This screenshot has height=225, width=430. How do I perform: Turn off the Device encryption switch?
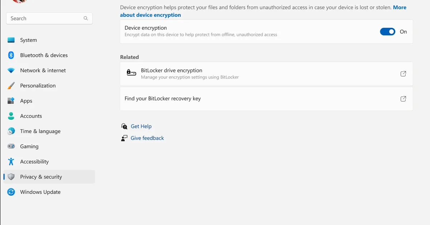click(387, 31)
